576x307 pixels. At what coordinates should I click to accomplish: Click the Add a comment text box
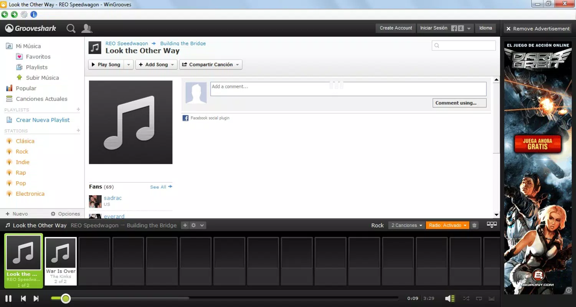tap(348, 89)
